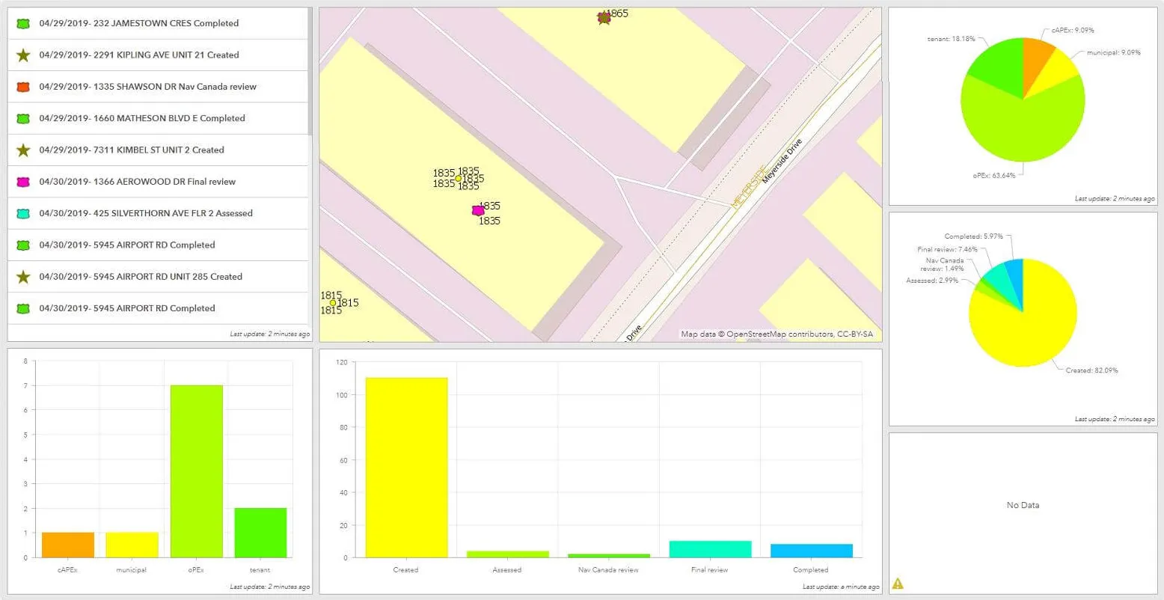This screenshot has height=600, width=1164.
Task: Click the warning triangle icon in the No Data panel
Action: pos(898,584)
